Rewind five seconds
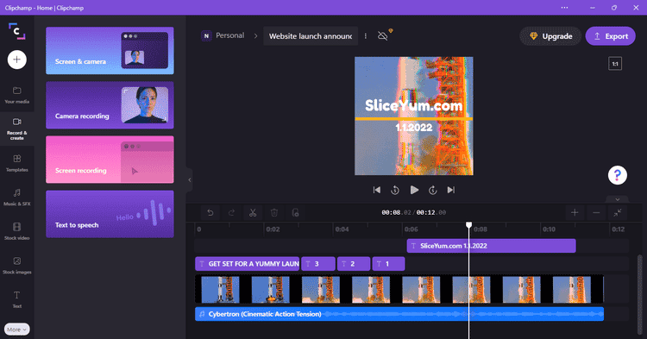Viewport: 647px width, 339px height. tap(395, 190)
